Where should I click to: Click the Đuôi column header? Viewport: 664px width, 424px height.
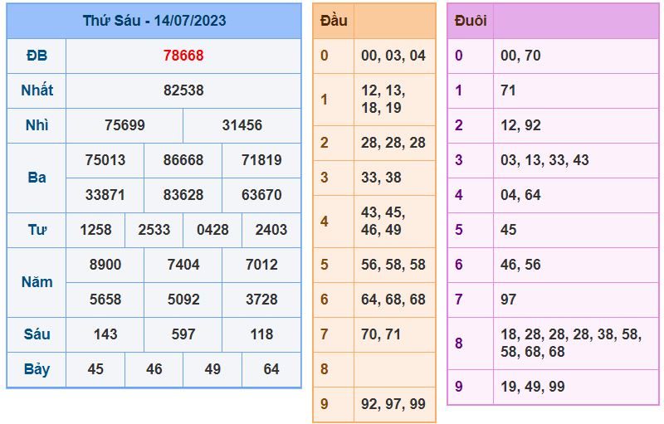470,21
